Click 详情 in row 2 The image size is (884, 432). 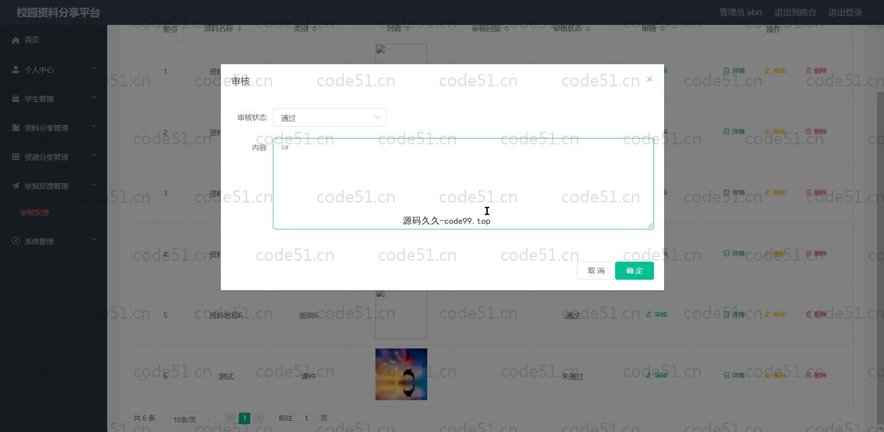(x=734, y=132)
